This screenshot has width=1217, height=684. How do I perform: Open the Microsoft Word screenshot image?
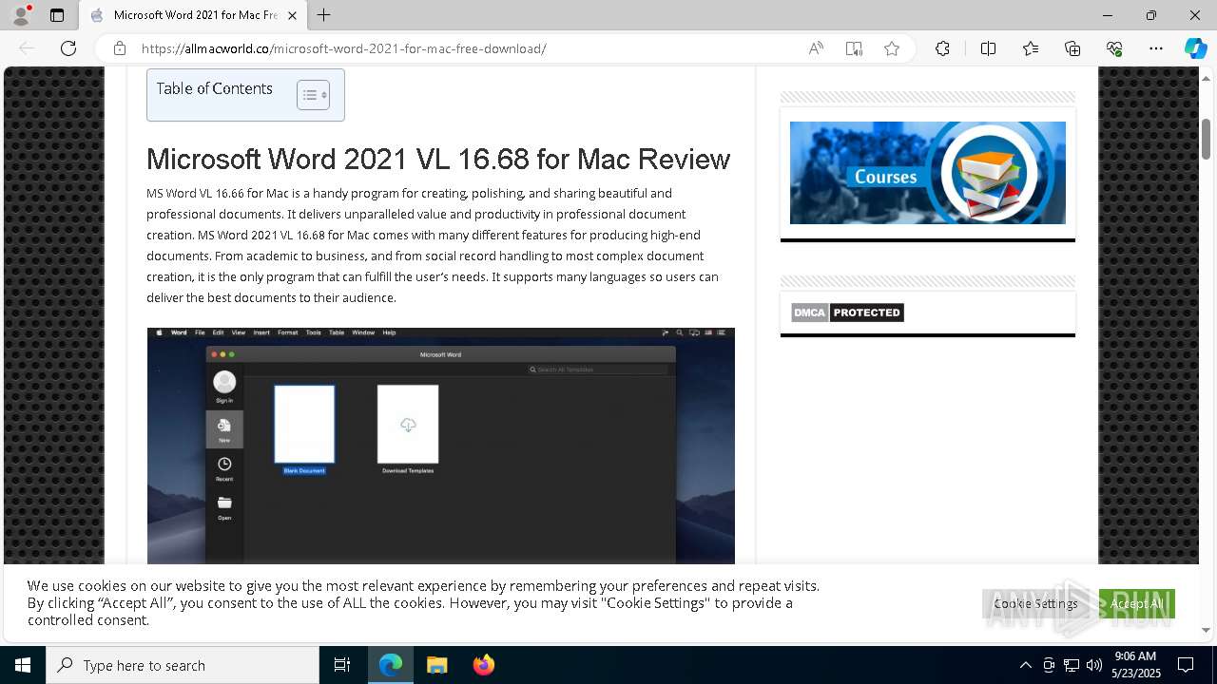441,446
